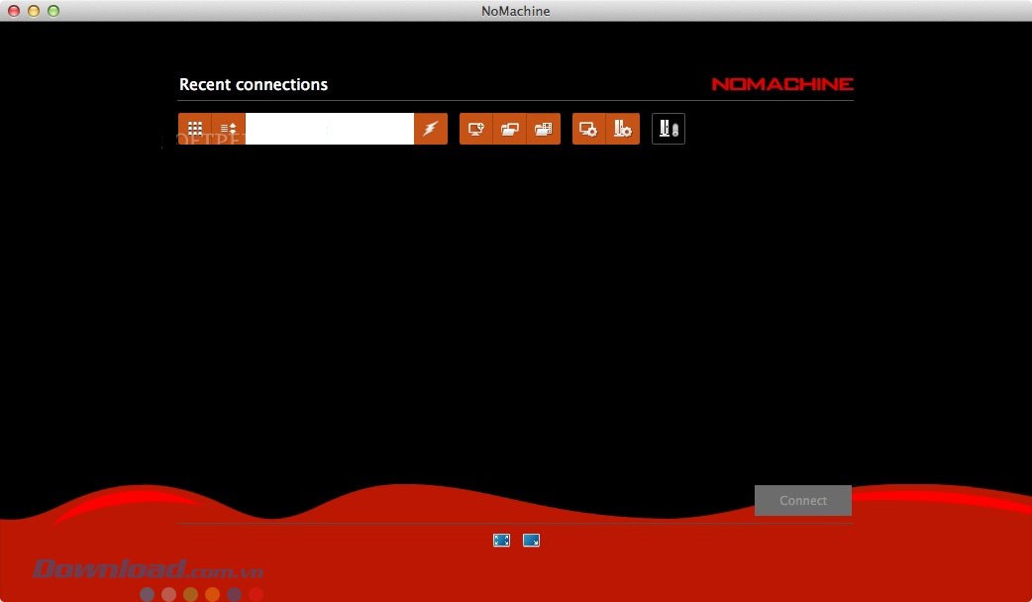
Task: Open server preferences (server with gear)
Action: (622, 129)
